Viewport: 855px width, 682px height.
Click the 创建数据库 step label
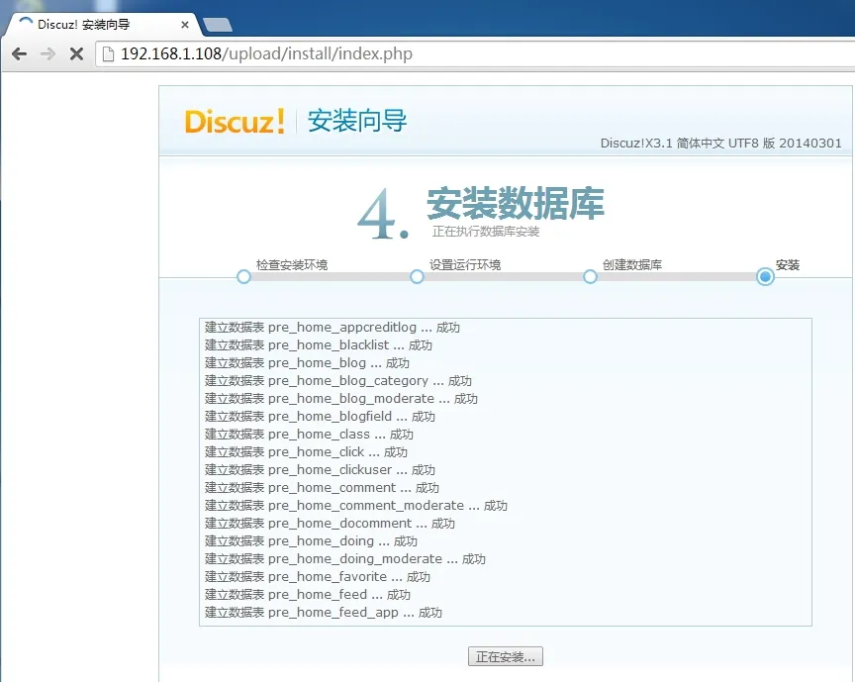[632, 265]
